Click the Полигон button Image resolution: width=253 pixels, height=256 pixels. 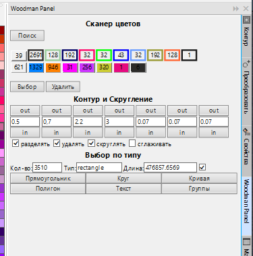point(48,189)
